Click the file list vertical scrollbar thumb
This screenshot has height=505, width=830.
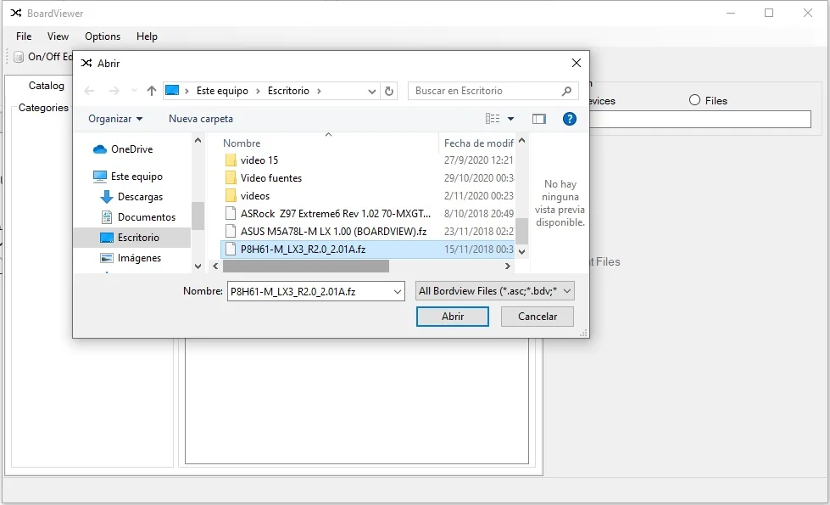click(521, 231)
